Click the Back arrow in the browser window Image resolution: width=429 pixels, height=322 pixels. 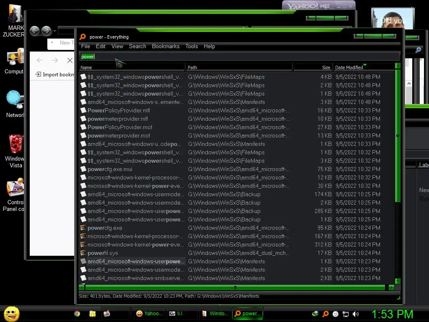click(x=40, y=60)
